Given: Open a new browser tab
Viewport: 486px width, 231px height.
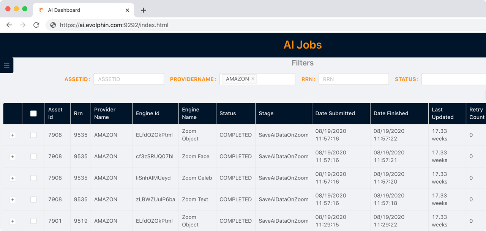Looking at the screenshot, I should tap(143, 10).
